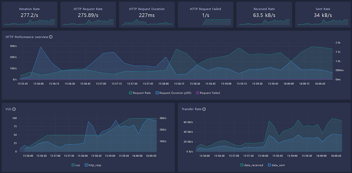Click the Iteration Rate card title

(x=29, y=9)
